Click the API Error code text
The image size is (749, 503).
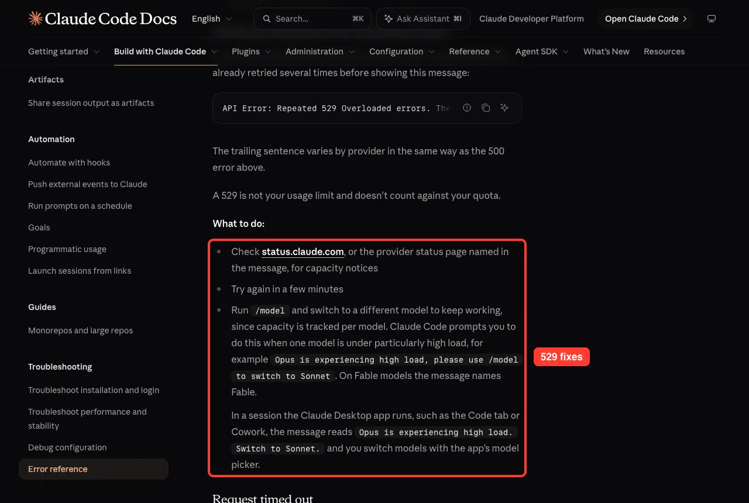click(x=337, y=108)
